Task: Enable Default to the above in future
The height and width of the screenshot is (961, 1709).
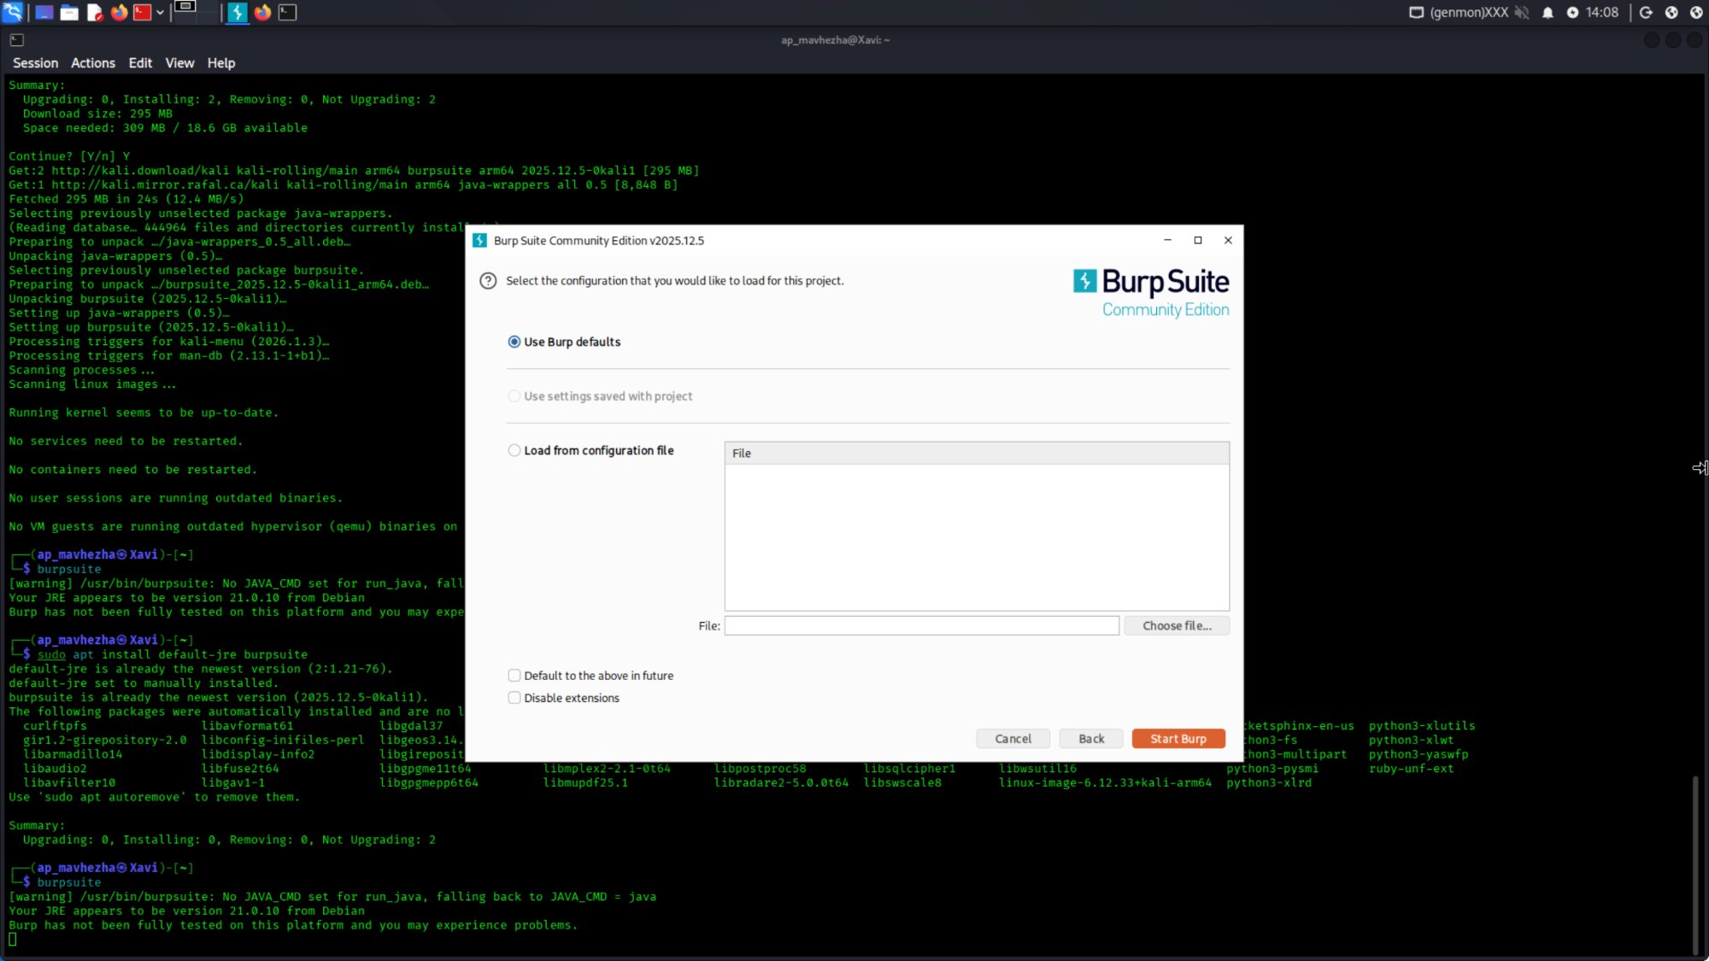Action: click(590, 676)
